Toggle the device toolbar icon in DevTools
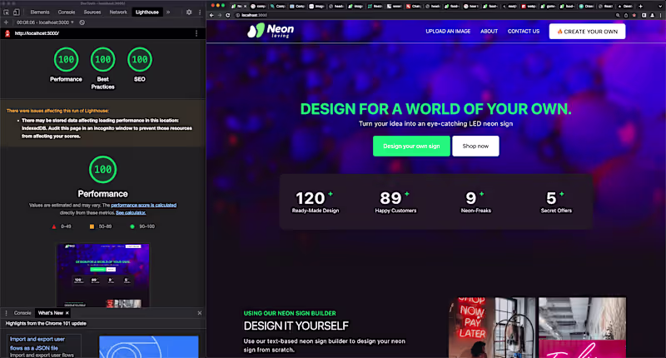 pyautogui.click(x=17, y=12)
